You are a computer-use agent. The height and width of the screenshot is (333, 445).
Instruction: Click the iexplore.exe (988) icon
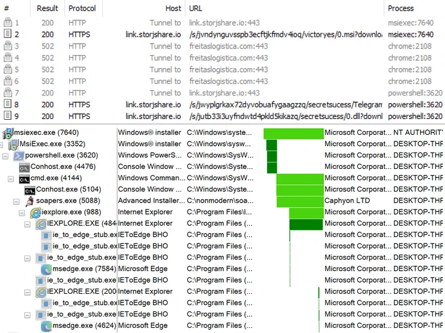tap(35, 213)
